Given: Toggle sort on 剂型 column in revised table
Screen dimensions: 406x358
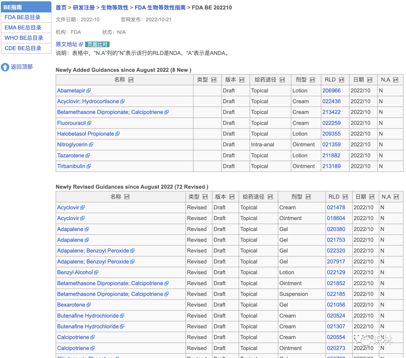Looking at the screenshot, I should click(308, 197).
